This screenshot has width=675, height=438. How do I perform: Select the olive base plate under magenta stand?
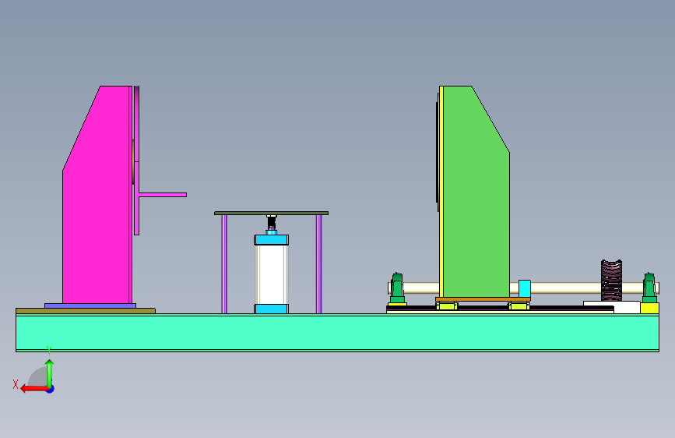[85, 311]
